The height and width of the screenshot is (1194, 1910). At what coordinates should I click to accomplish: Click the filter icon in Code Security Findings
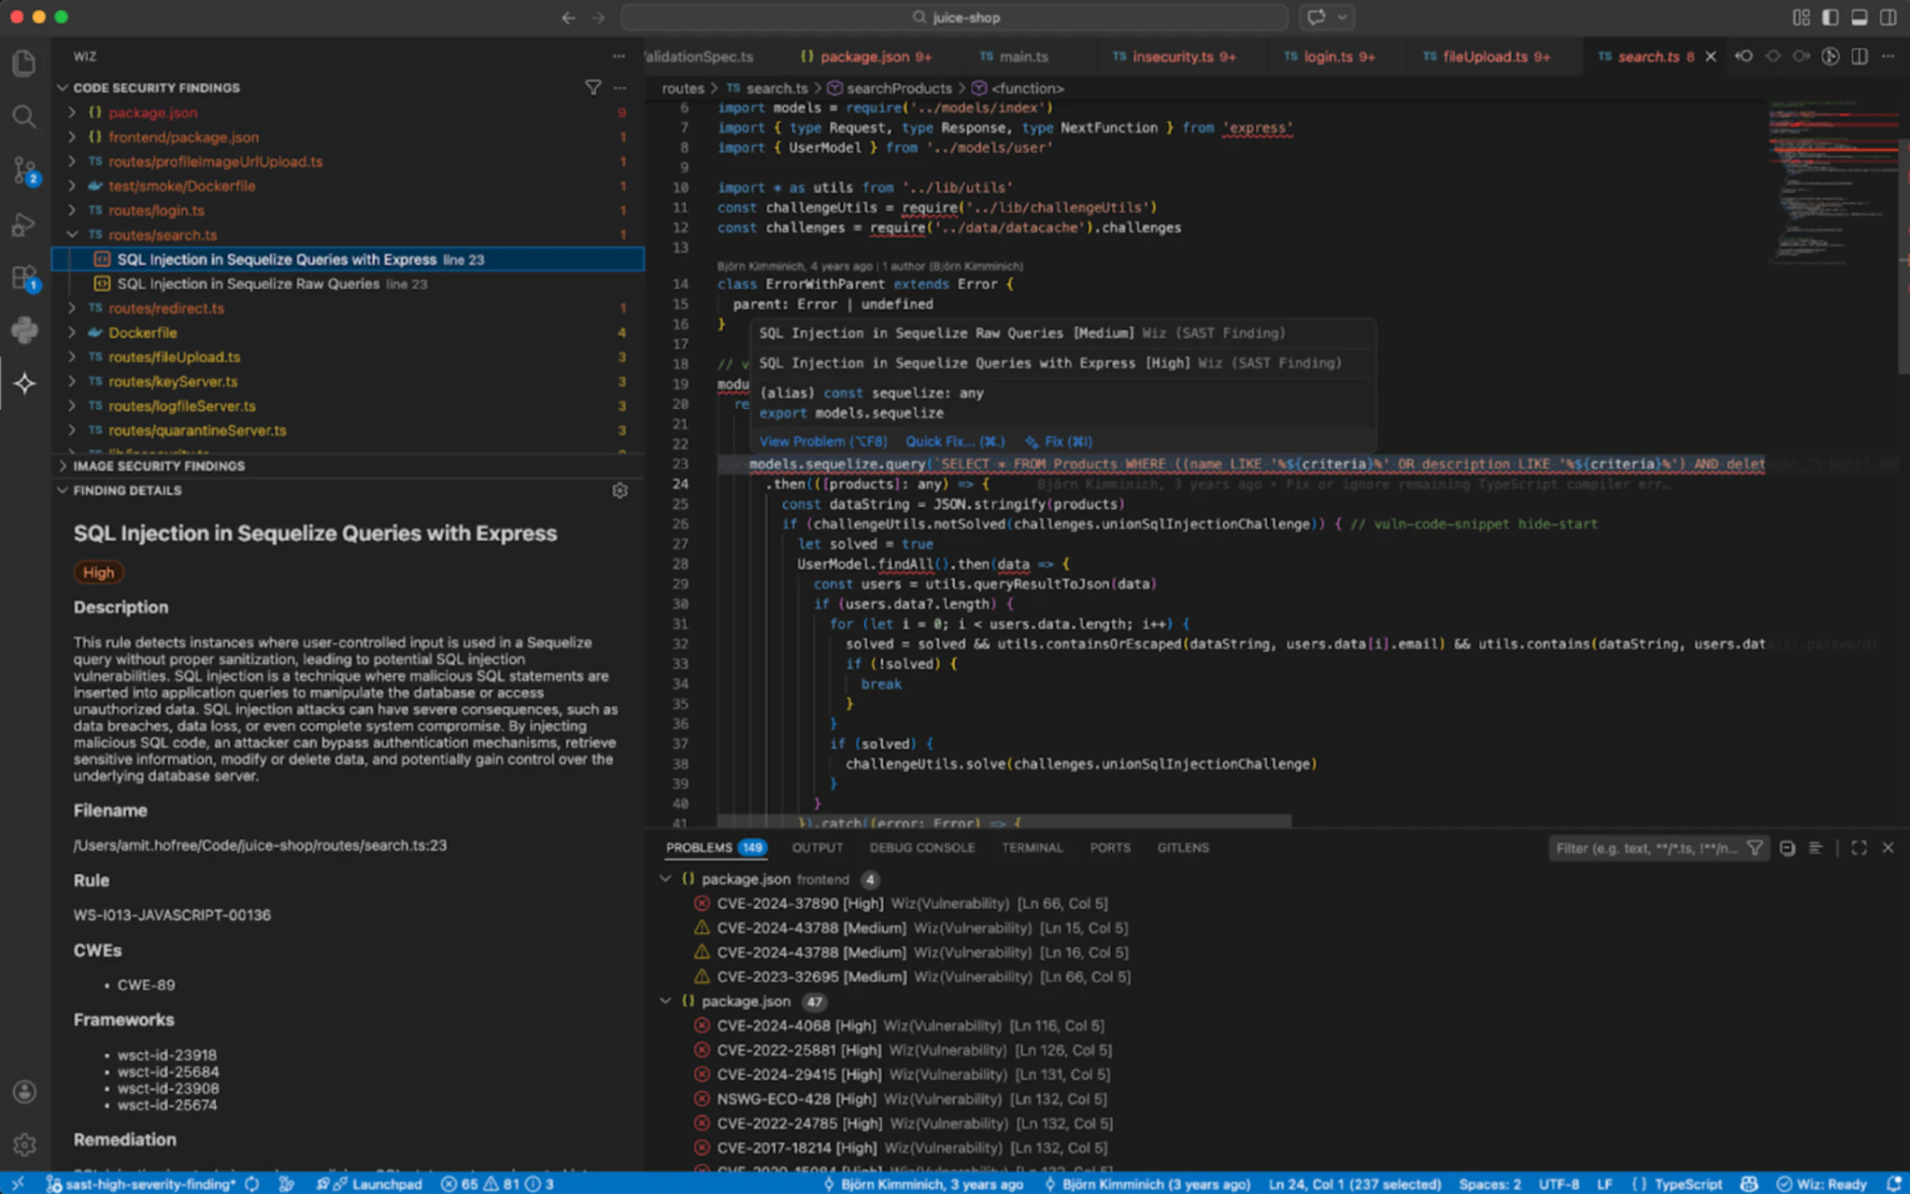592,88
